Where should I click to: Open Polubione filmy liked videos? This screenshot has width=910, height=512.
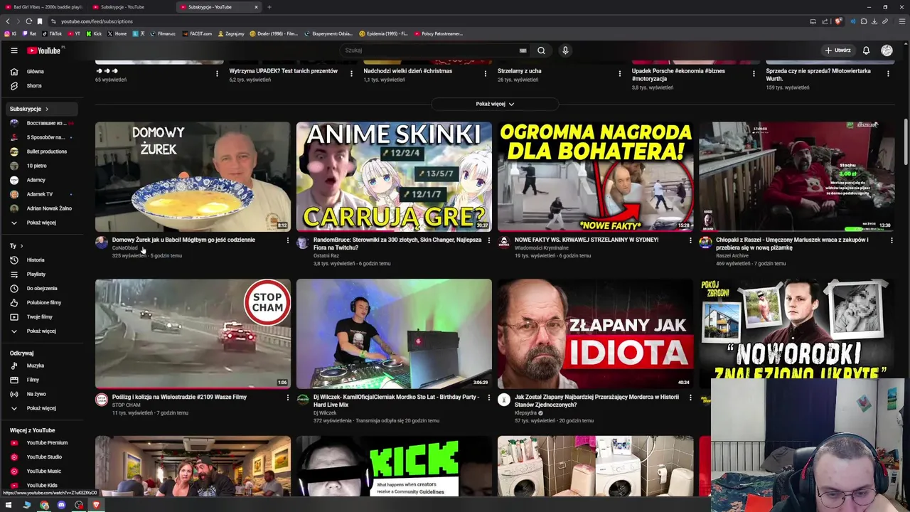pyautogui.click(x=43, y=302)
